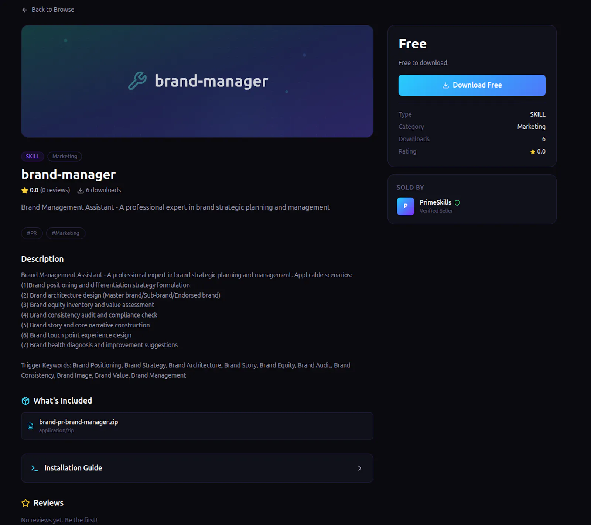The height and width of the screenshot is (525, 591).
Task: Click line (7) Brand health diagnosis text
Action: (99, 345)
